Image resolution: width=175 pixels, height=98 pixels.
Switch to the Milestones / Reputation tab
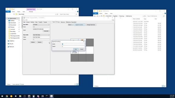[71, 22]
